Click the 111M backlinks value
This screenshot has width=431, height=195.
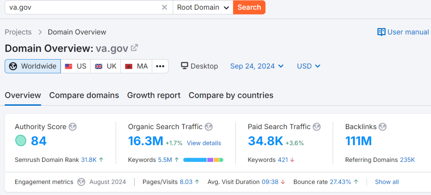click(358, 141)
